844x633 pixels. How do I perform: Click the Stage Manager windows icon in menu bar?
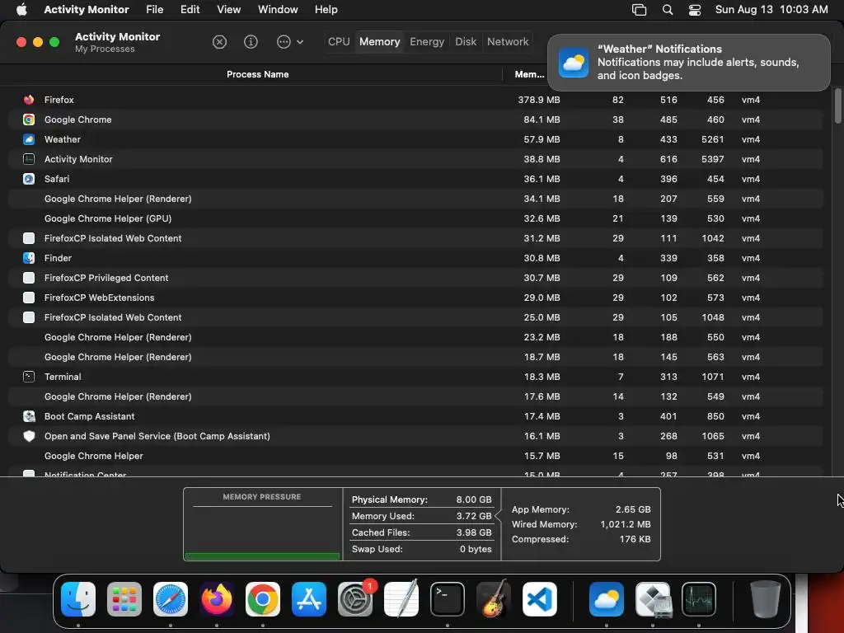pos(639,10)
